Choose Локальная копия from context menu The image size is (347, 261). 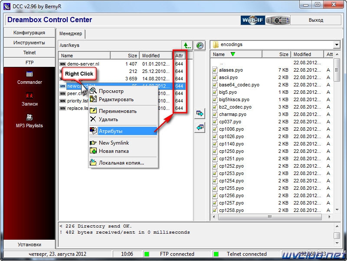123,163
